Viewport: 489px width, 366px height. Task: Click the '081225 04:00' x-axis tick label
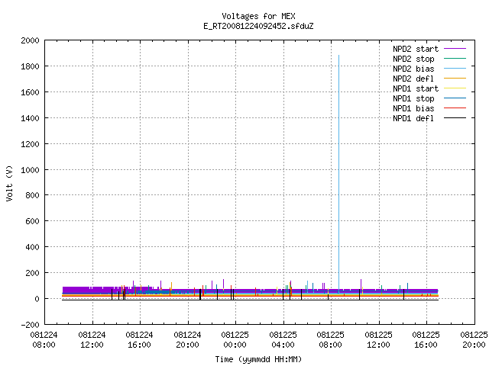(x=283, y=340)
